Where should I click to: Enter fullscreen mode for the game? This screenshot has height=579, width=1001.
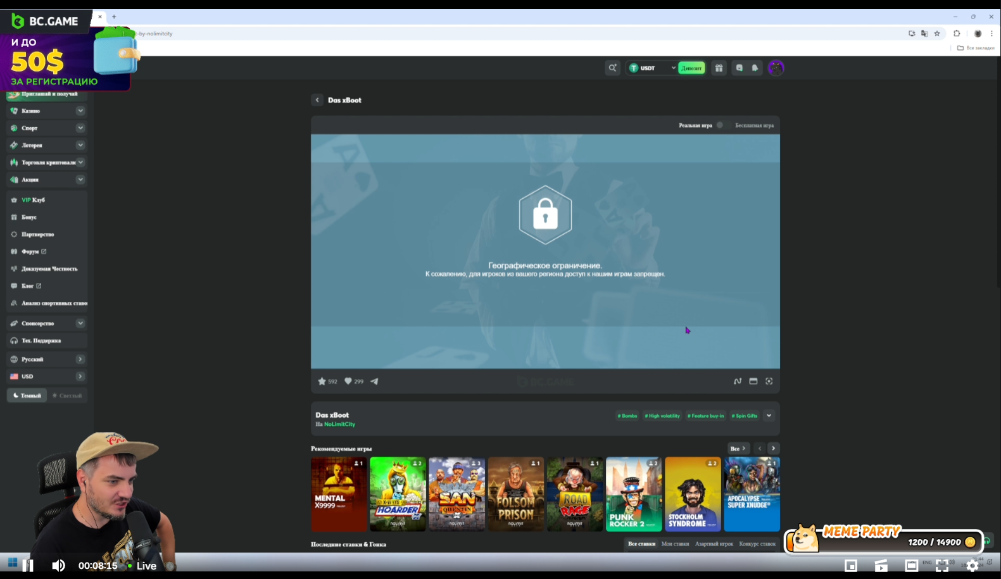coord(769,381)
